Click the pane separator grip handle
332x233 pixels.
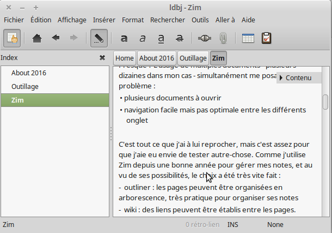pyautogui.click(x=110, y=134)
